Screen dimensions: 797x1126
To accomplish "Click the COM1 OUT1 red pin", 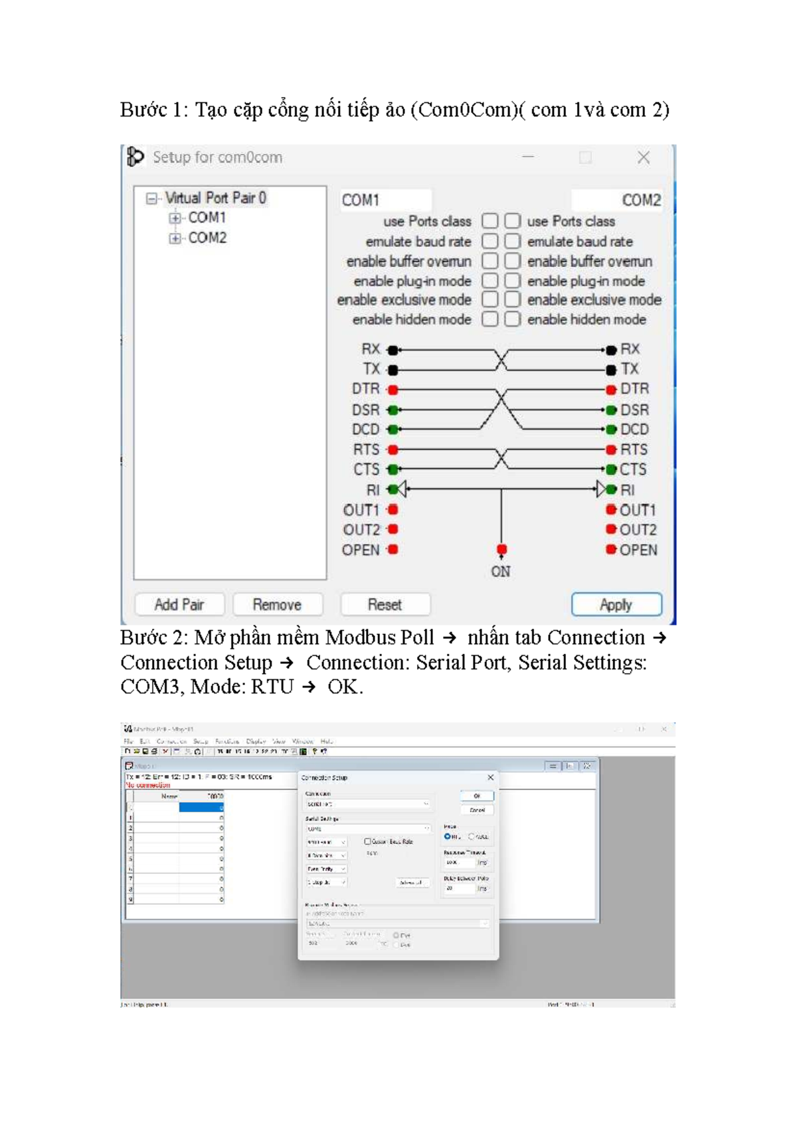I will 393,509.
